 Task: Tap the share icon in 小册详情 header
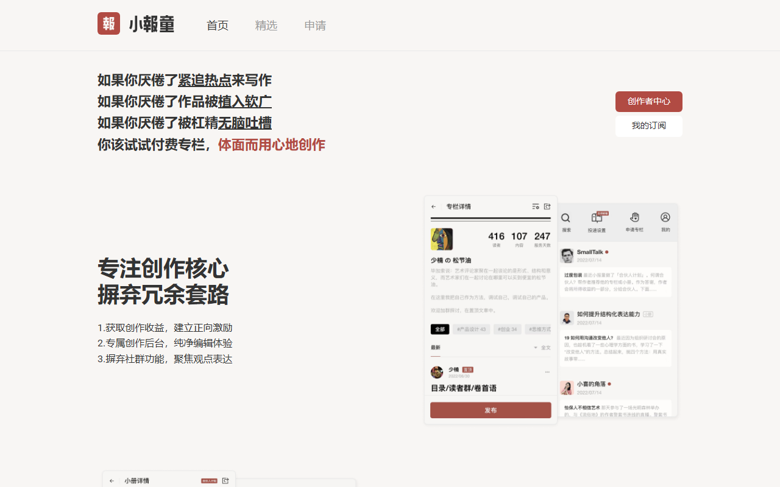click(x=225, y=481)
